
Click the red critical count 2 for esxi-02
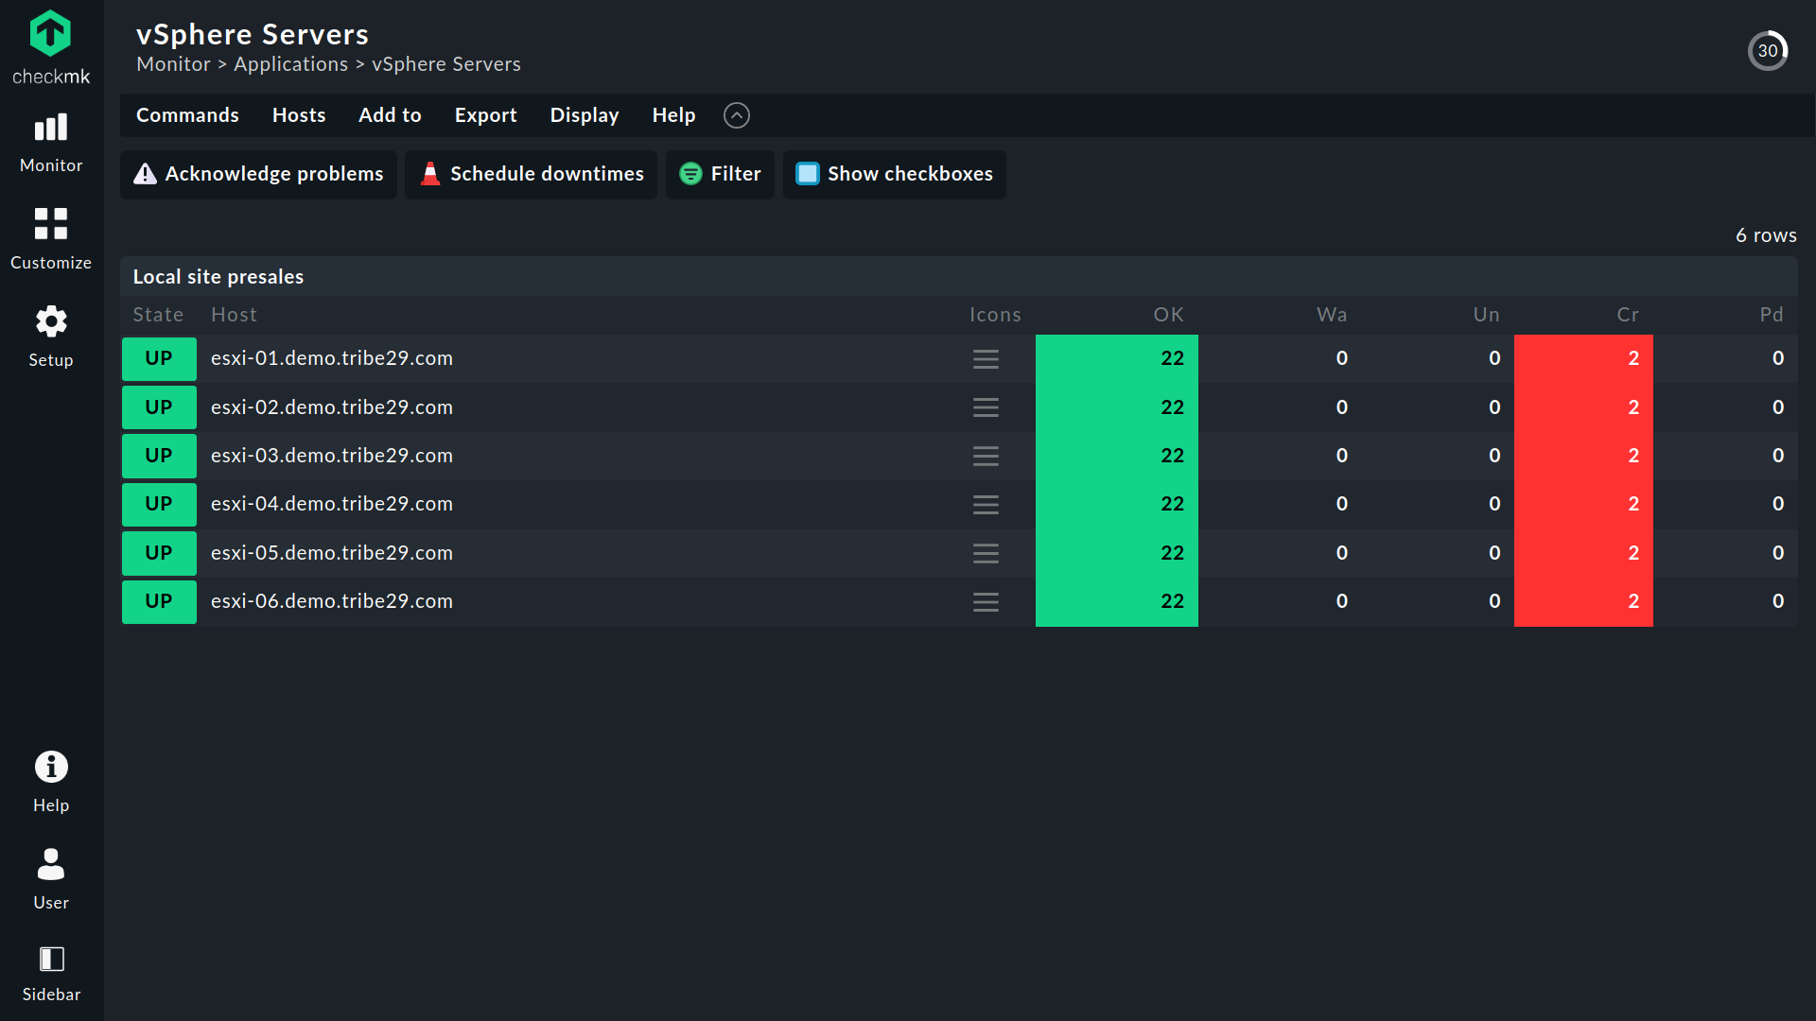[x=1583, y=407]
